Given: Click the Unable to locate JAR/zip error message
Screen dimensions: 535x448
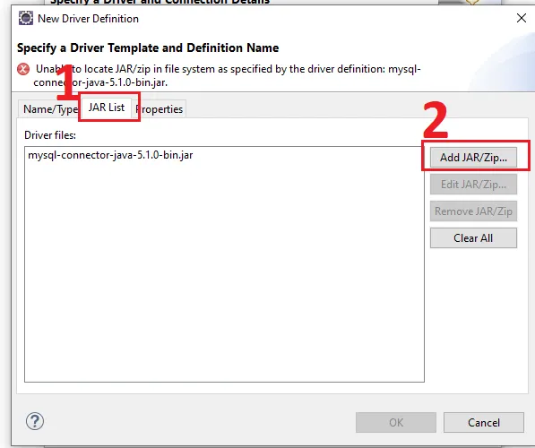Looking at the screenshot, I should [x=228, y=76].
